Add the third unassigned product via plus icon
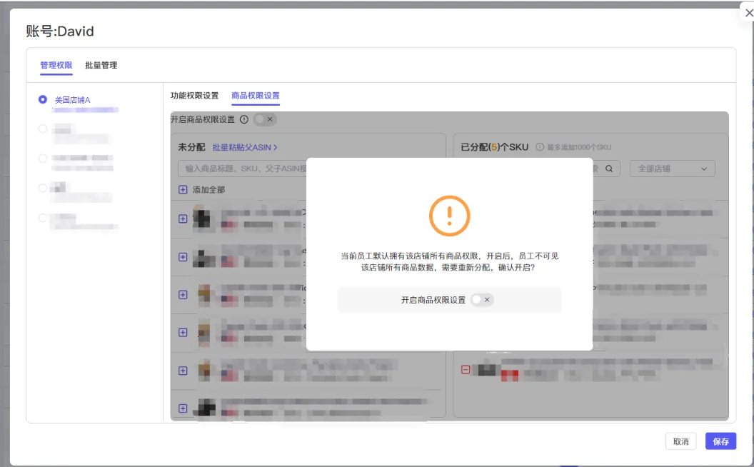The height and width of the screenshot is (467, 754). click(183, 295)
